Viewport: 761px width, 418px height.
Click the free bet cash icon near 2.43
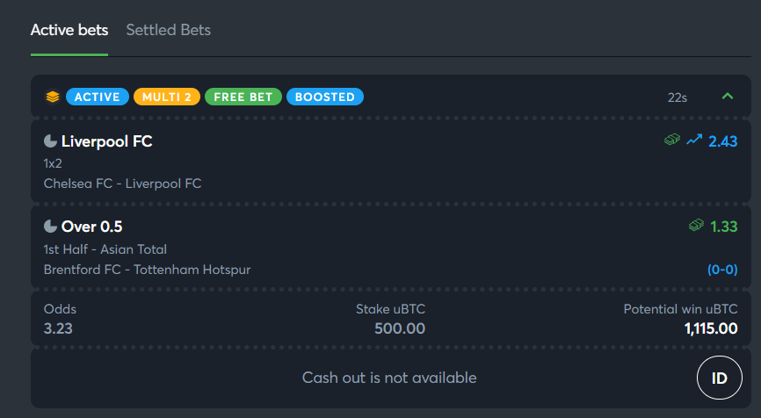pyautogui.click(x=672, y=141)
